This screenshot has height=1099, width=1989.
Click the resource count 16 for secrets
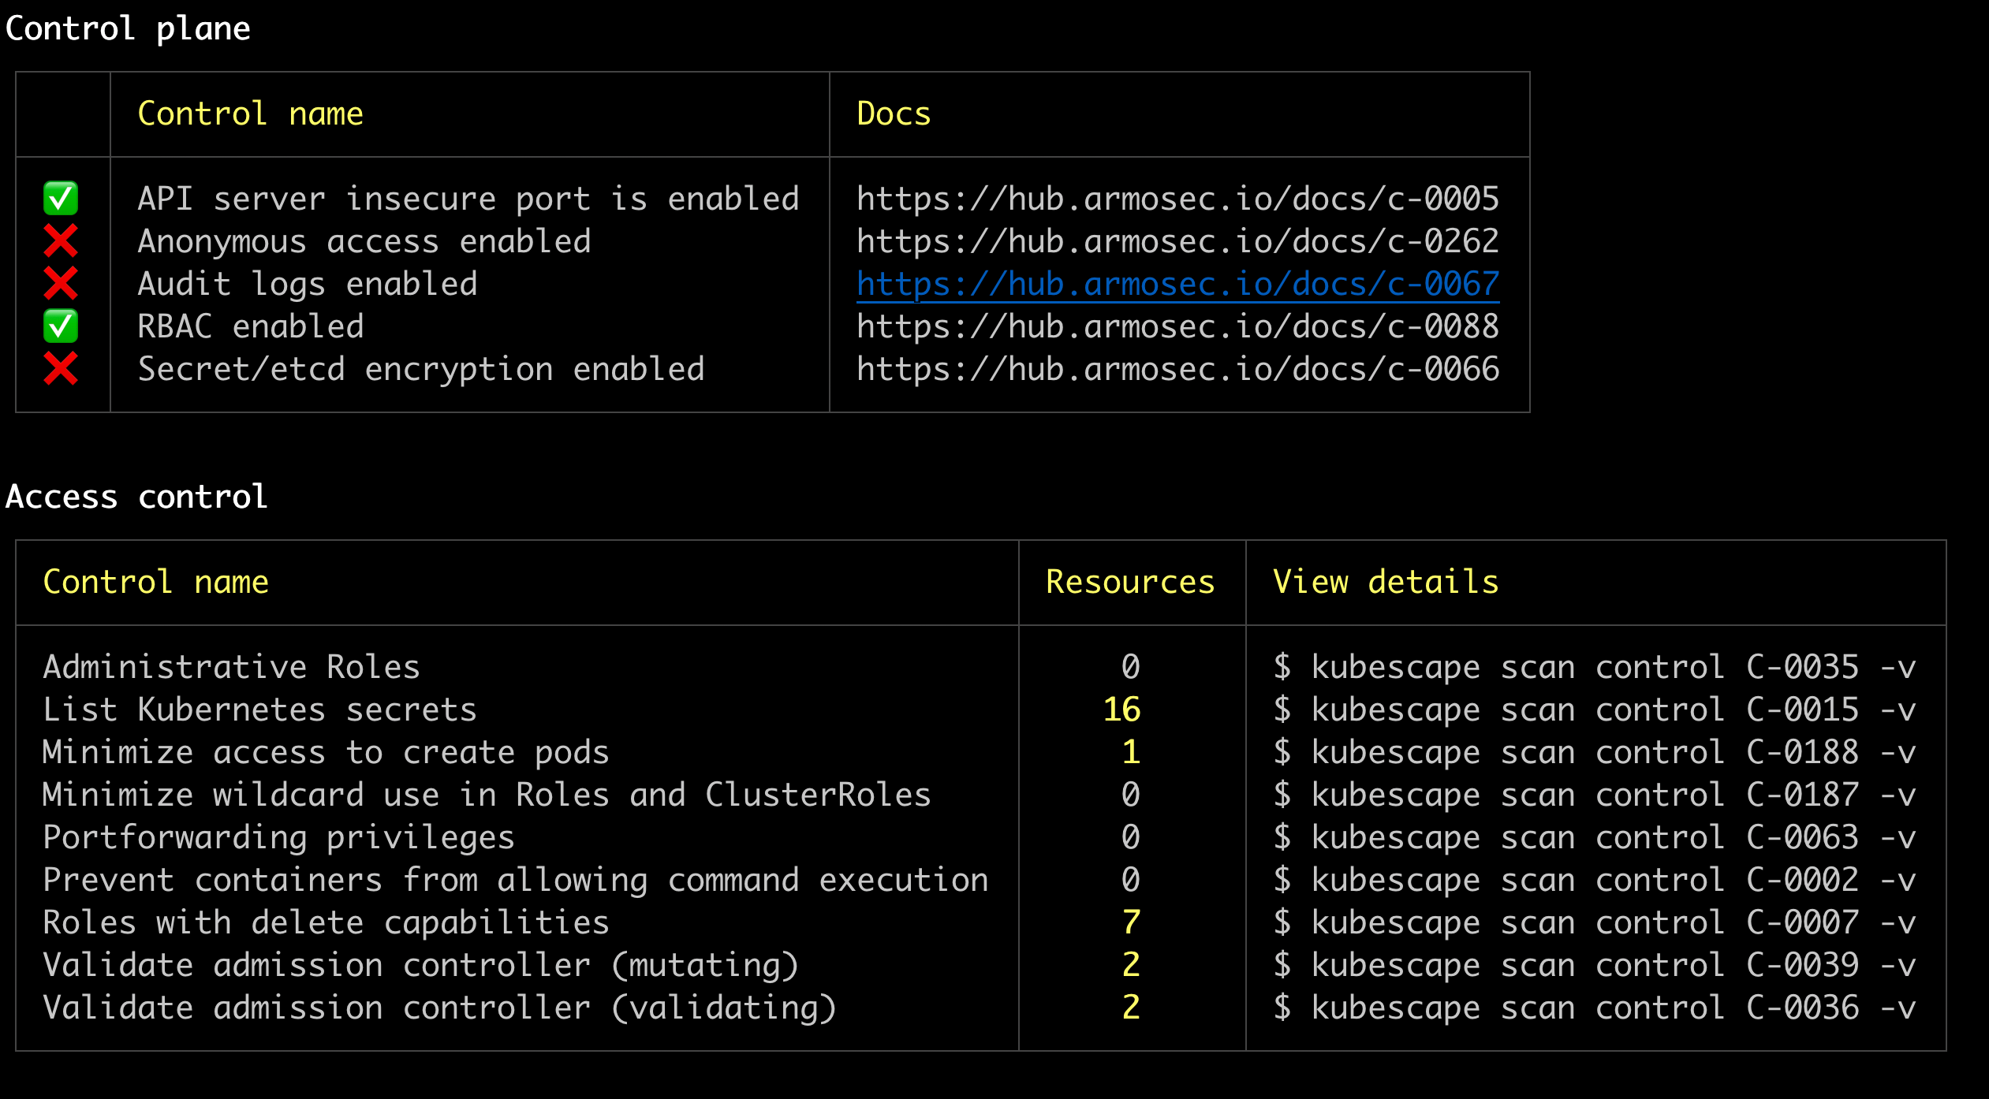tap(1121, 710)
